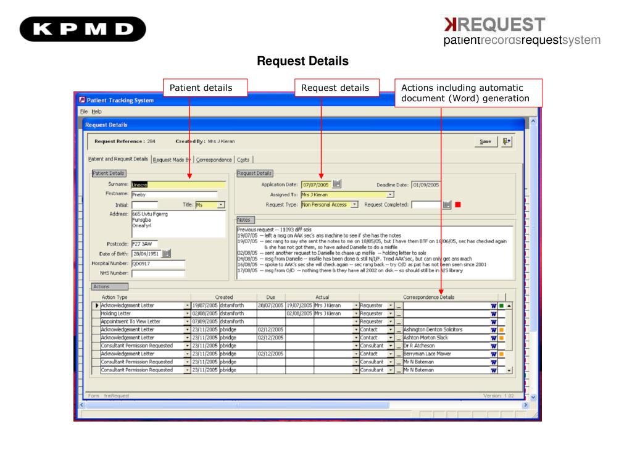Open the Assigned To dropdown
This screenshot has width=632, height=474.
pos(390,194)
